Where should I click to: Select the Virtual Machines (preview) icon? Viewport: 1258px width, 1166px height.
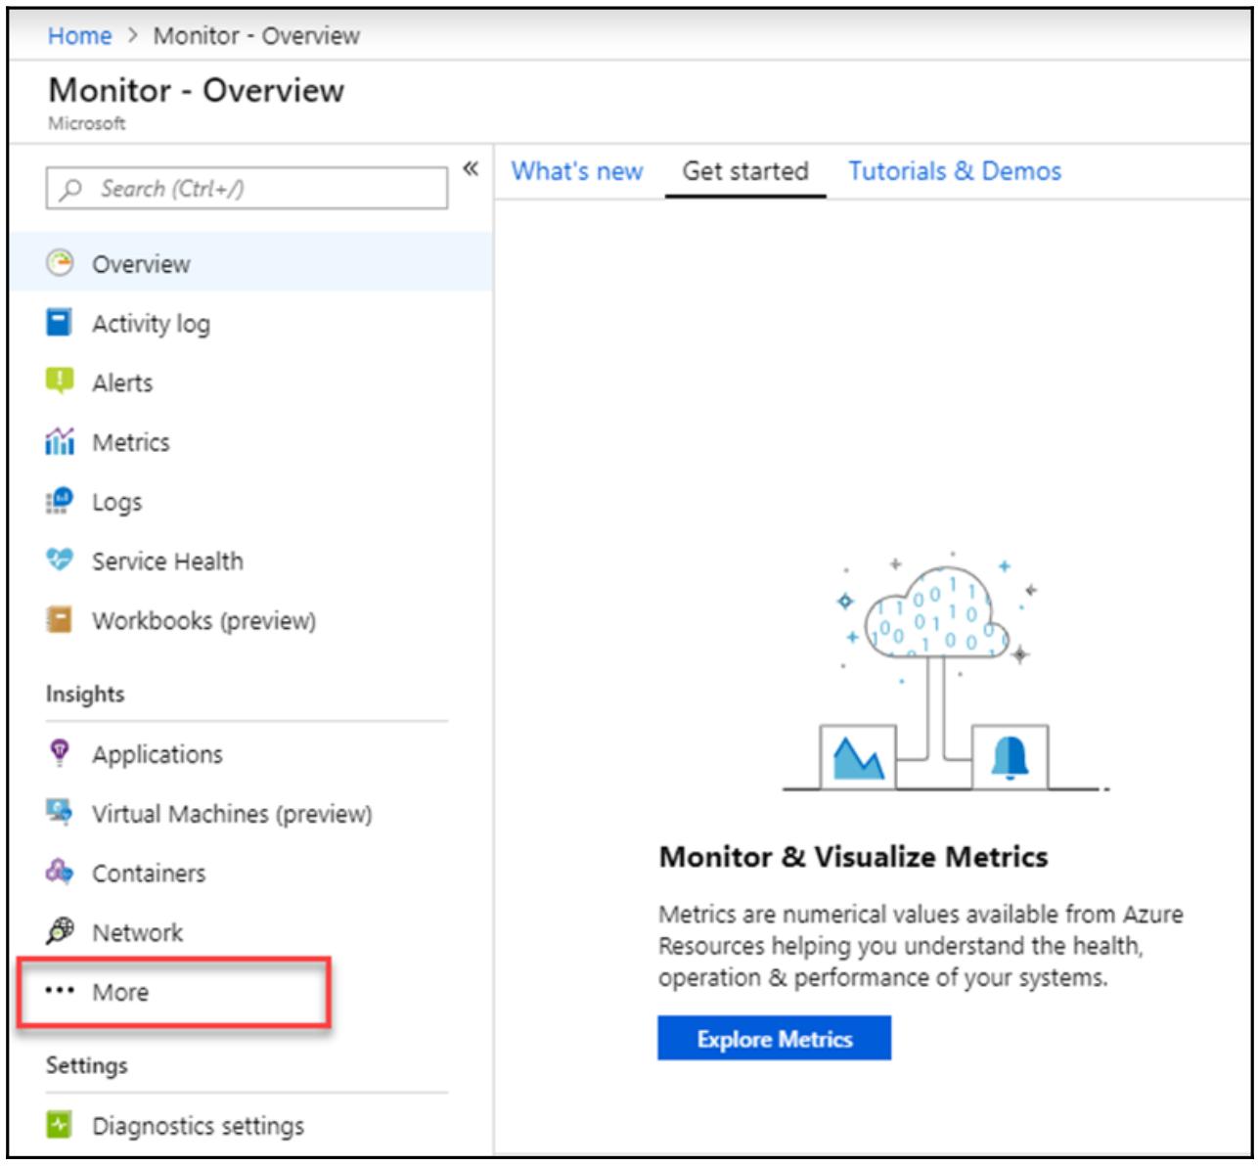tap(60, 813)
